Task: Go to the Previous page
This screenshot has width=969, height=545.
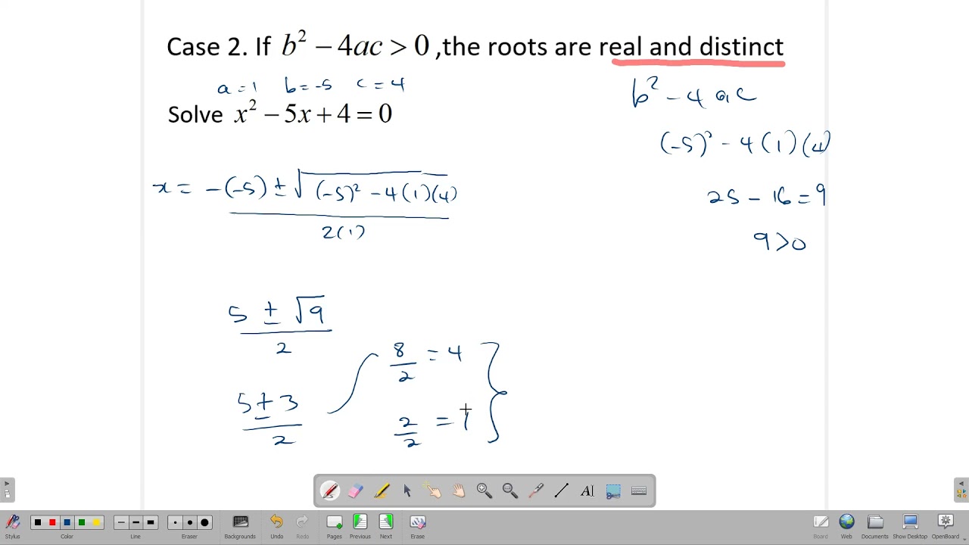Action: (360, 525)
